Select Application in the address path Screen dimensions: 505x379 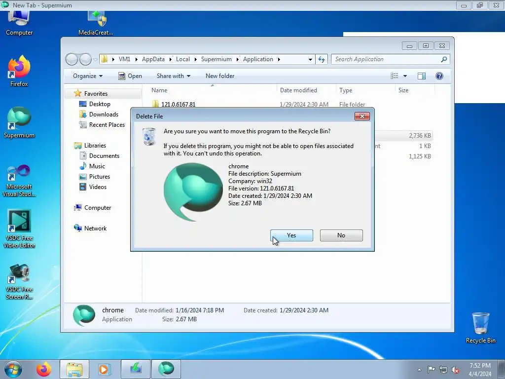click(x=258, y=59)
